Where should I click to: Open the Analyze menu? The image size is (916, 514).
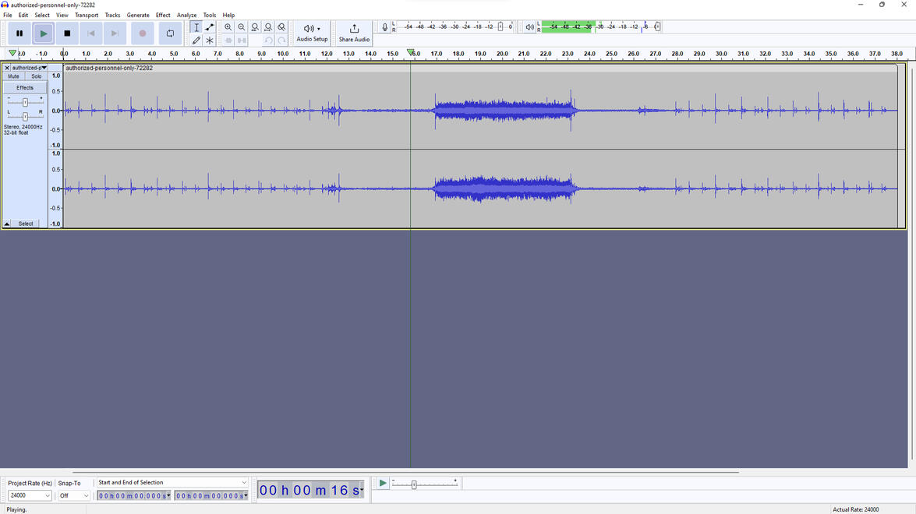(186, 15)
